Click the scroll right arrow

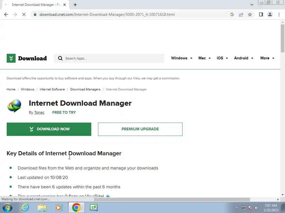[278, 199]
